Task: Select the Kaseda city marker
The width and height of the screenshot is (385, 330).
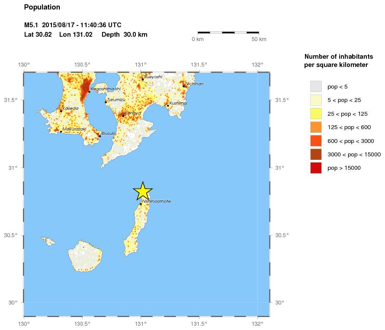Action: [61, 111]
